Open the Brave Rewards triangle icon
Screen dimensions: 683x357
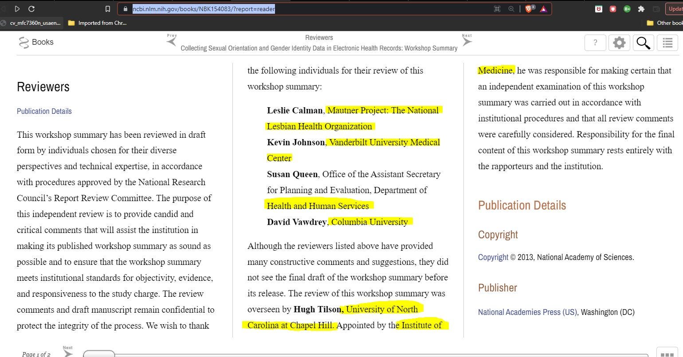[544, 9]
